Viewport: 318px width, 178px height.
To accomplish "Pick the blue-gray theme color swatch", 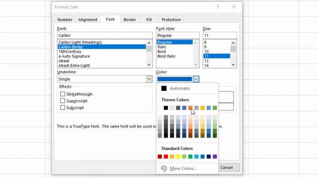I will [x=178, y=108].
